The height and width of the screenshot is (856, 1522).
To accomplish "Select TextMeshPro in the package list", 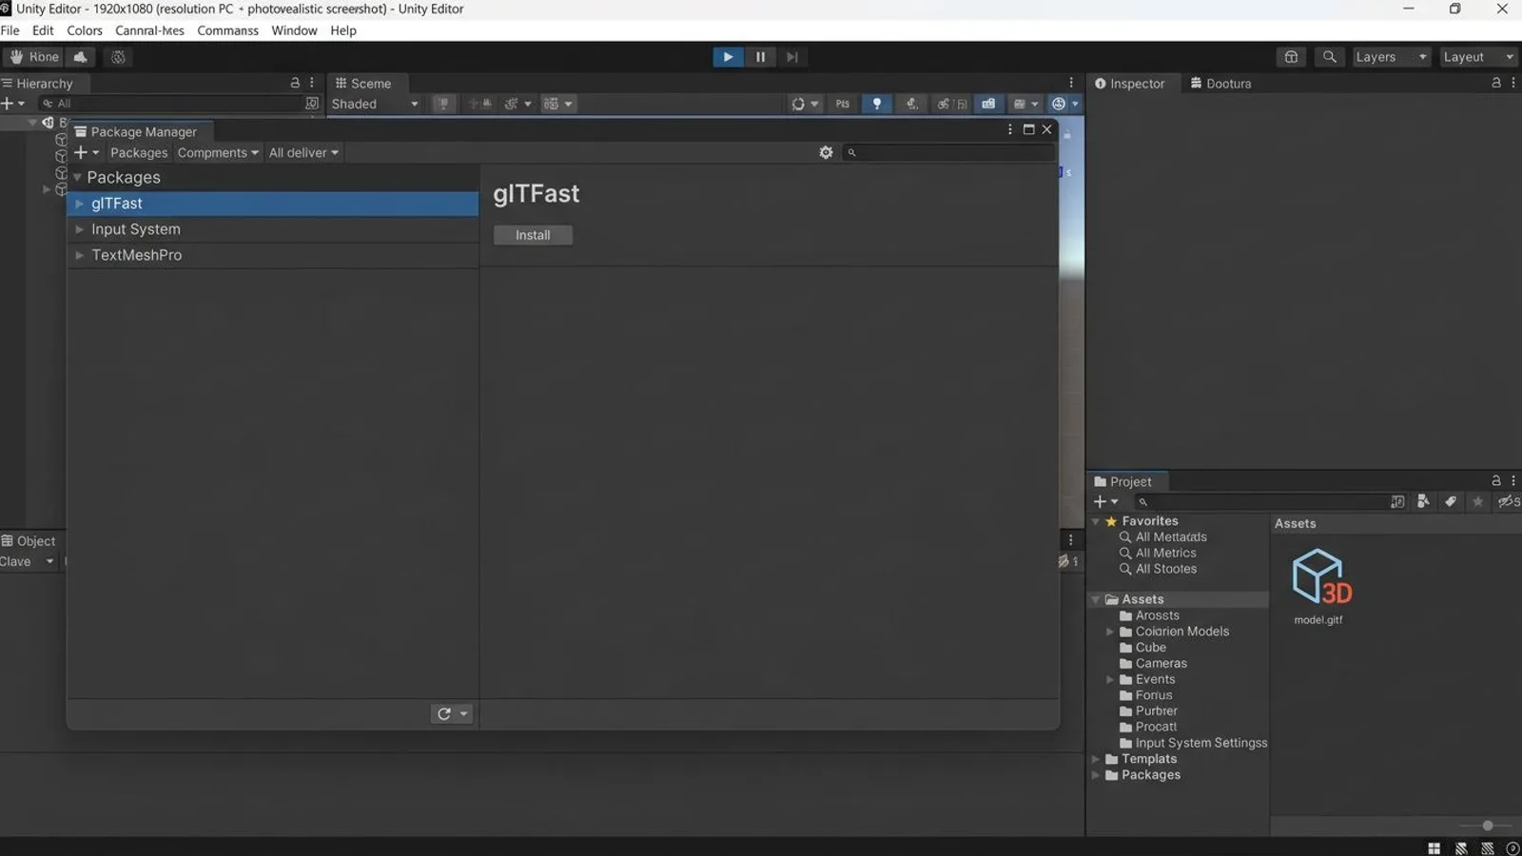I will pos(273,255).
